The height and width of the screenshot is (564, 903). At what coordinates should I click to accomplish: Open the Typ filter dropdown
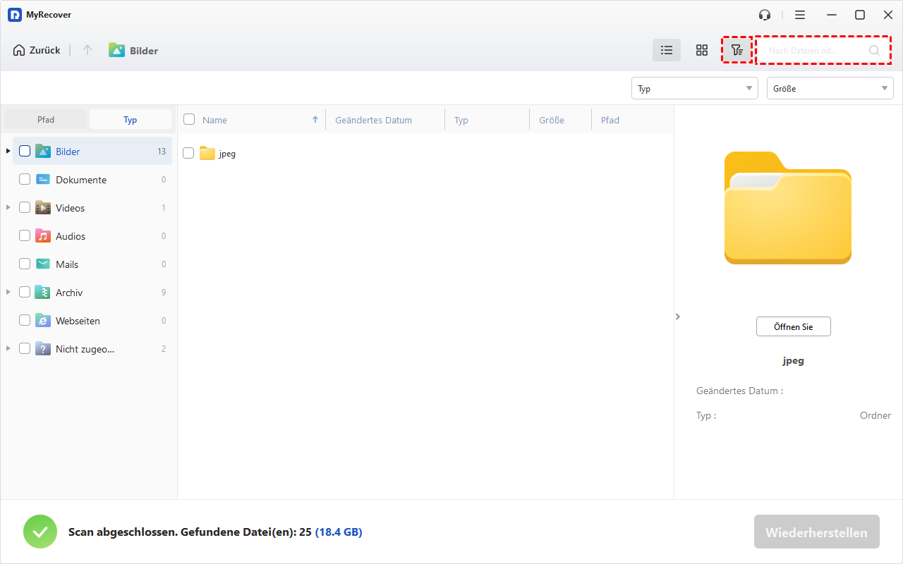click(694, 88)
